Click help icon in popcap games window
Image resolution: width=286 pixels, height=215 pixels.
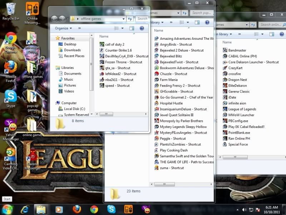click(x=207, y=22)
